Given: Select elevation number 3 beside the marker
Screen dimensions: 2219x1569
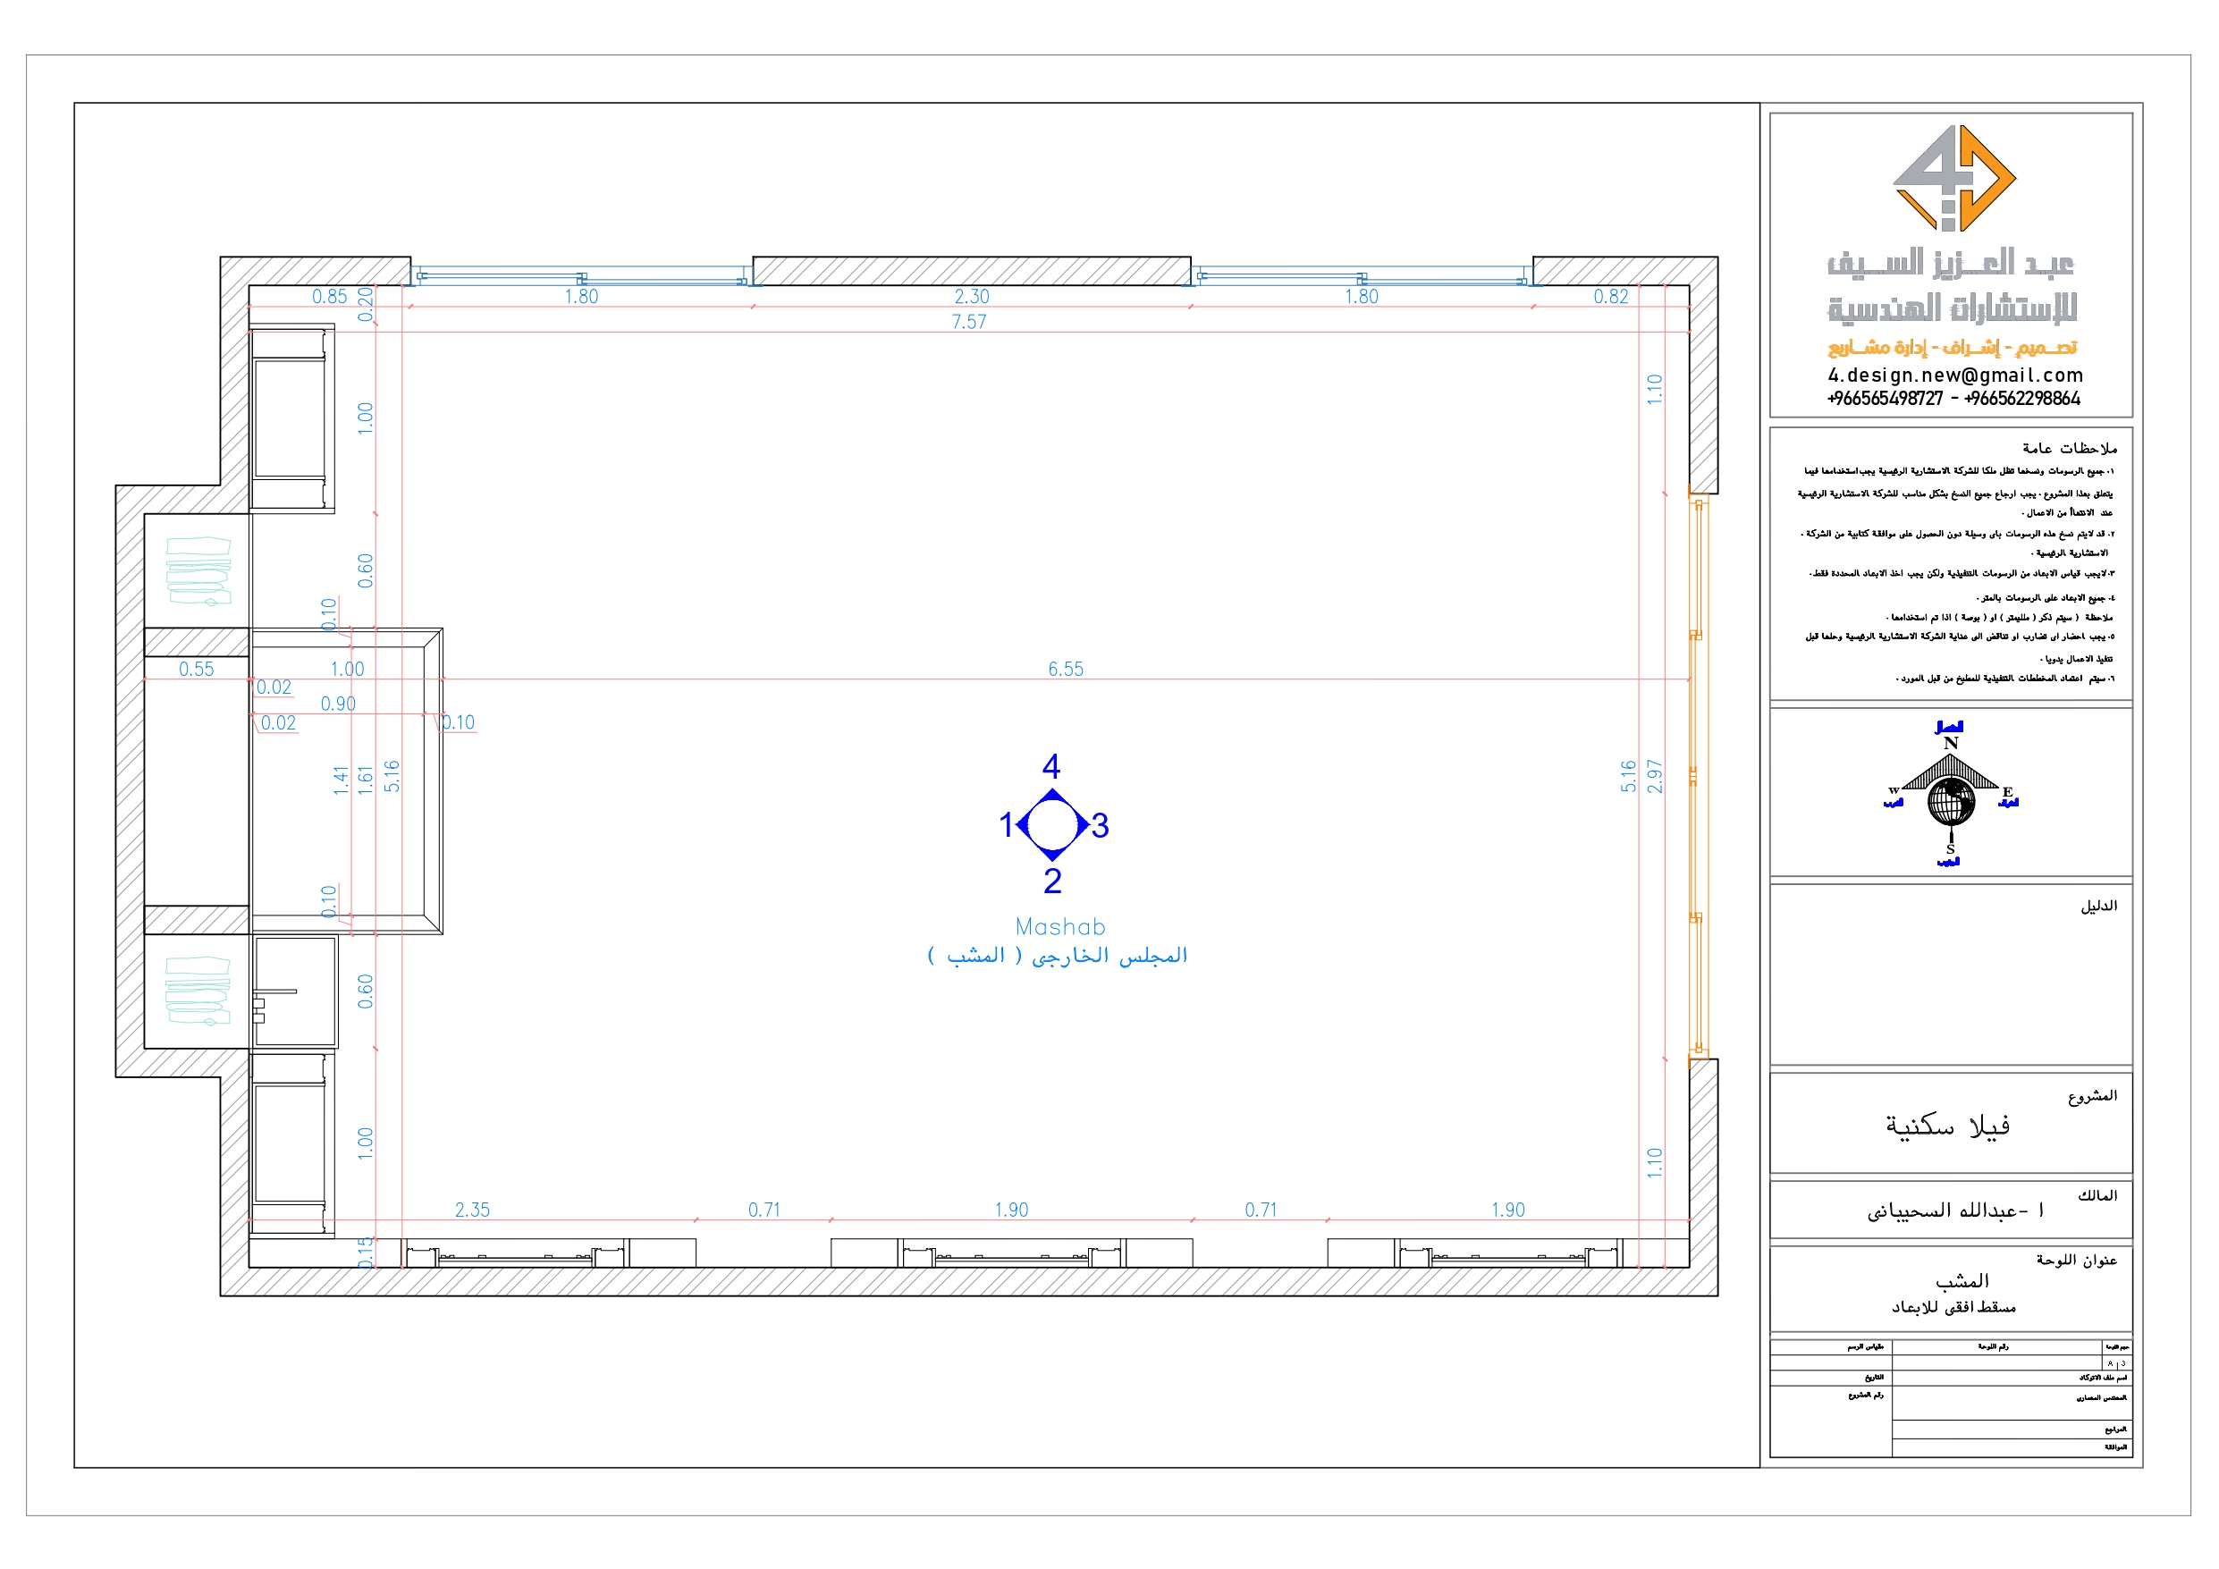Looking at the screenshot, I should 1100,825.
